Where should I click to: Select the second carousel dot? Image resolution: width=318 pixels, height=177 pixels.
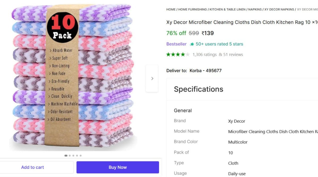pyautogui.click(x=70, y=156)
